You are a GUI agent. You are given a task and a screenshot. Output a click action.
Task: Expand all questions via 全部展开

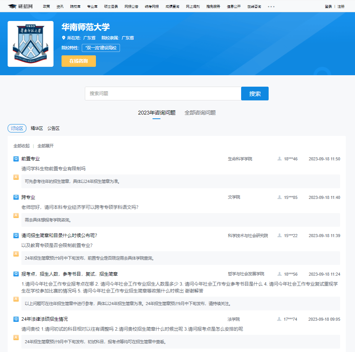46,145
